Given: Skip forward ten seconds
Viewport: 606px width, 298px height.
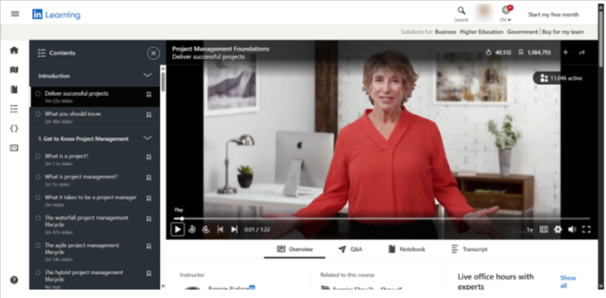Looking at the screenshot, I should pyautogui.click(x=206, y=229).
